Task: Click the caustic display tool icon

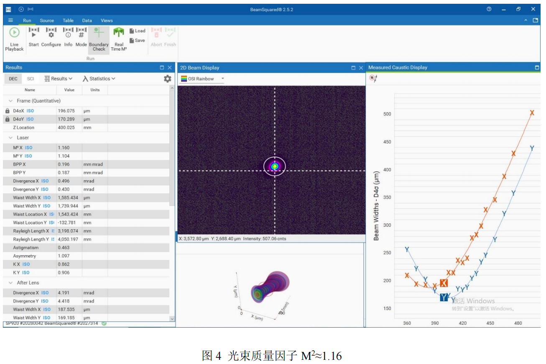Action: (x=373, y=78)
